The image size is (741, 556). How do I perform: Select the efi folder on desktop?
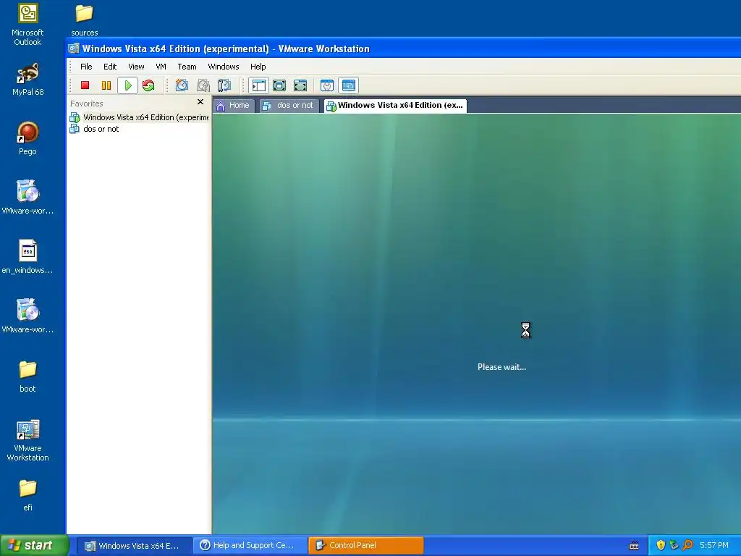(27, 495)
